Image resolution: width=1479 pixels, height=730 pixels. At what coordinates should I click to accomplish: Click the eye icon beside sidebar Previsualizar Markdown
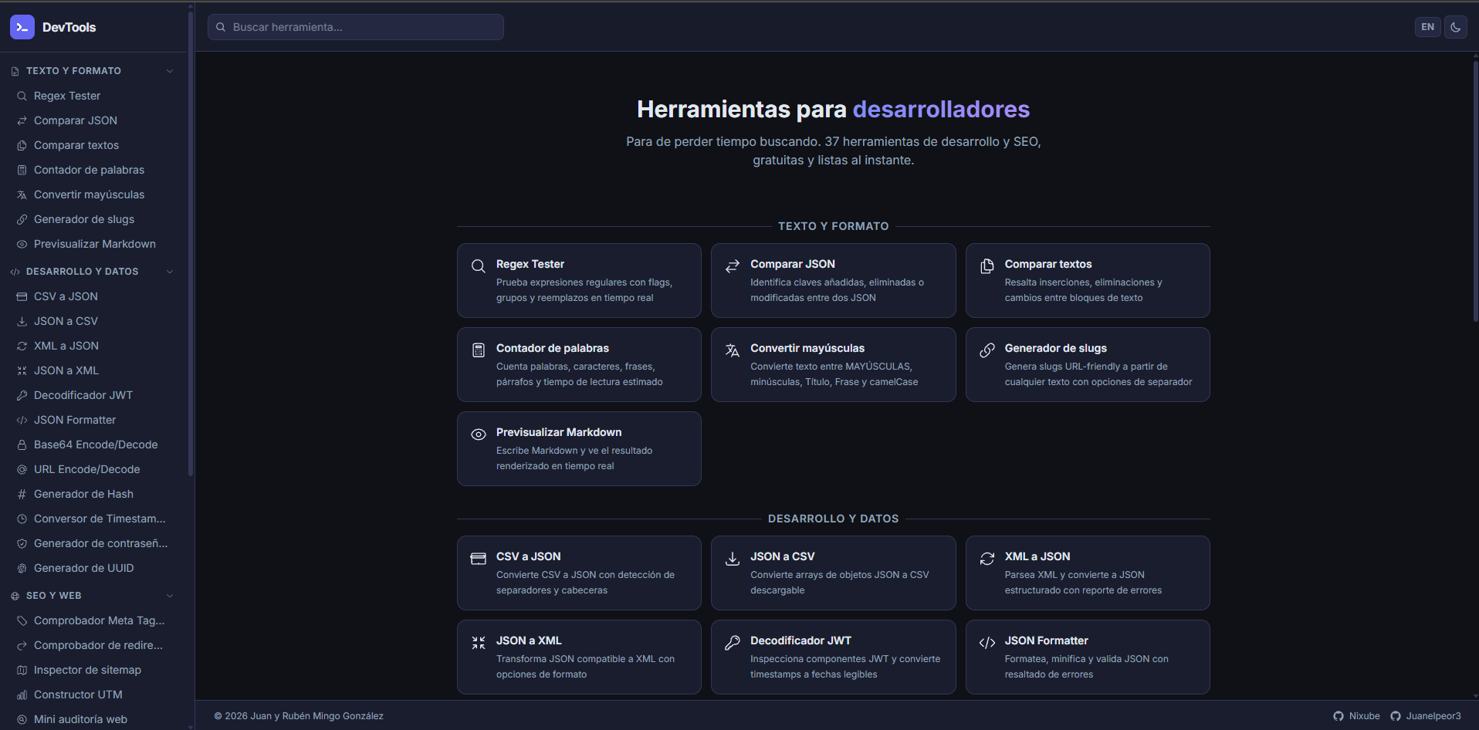tap(22, 244)
